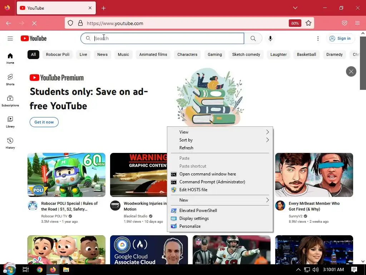Choose Command Prompt (Administrator)
Image resolution: width=366 pixels, height=275 pixels.
(220, 182)
